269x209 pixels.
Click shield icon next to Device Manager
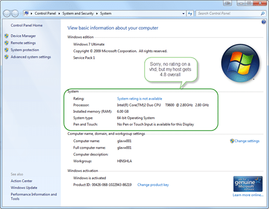(6, 36)
